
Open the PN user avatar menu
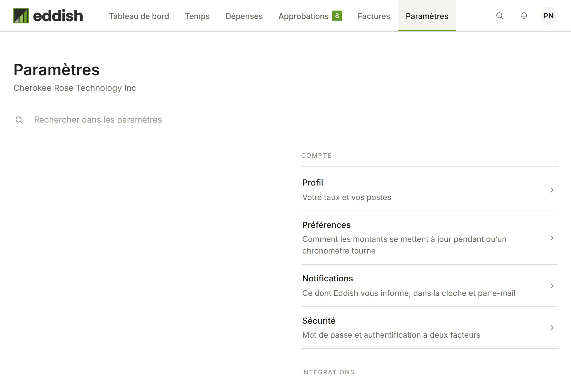tap(548, 16)
